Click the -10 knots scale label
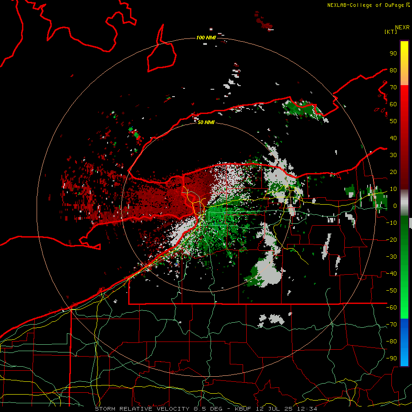Viewport: 412px width, 412px height. [391, 223]
